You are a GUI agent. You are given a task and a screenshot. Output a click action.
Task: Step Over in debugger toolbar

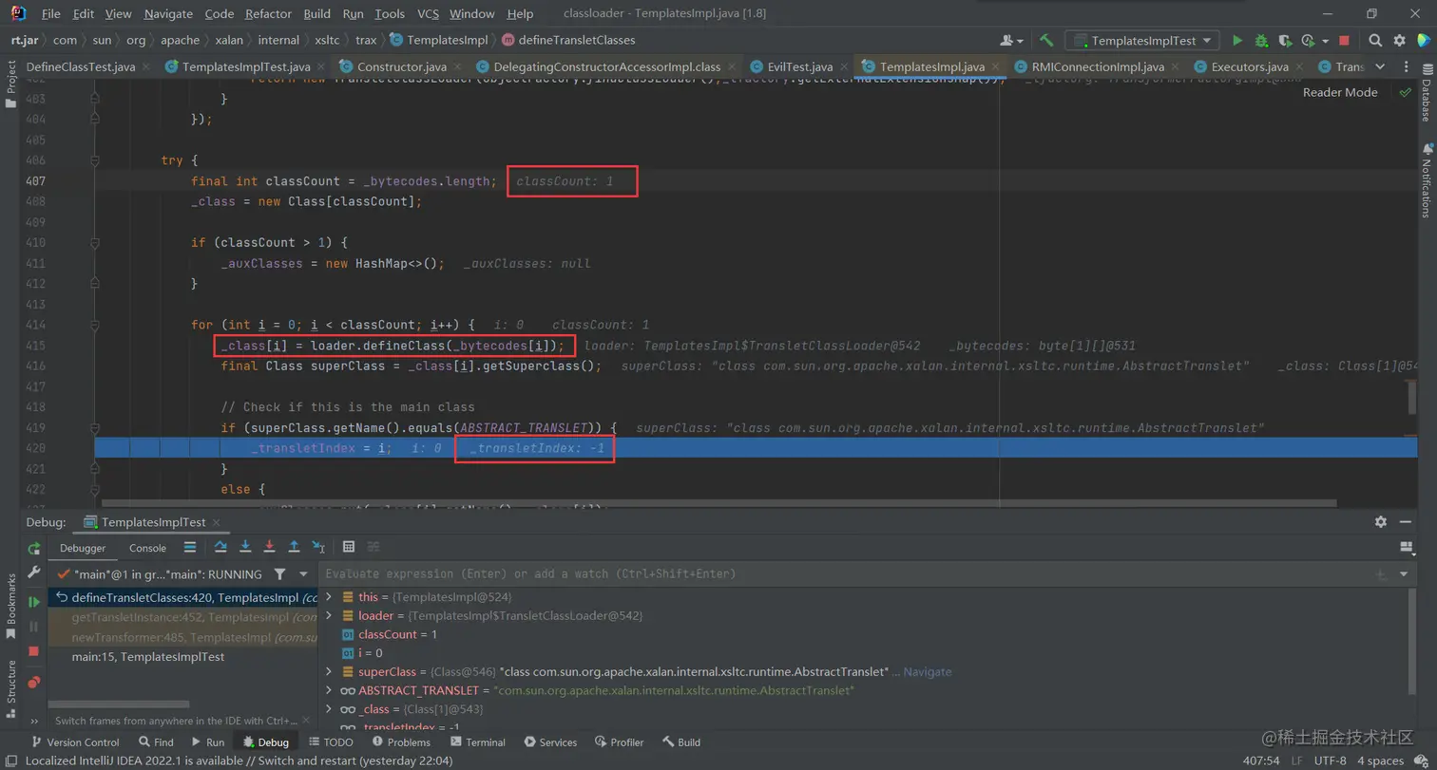[220, 547]
